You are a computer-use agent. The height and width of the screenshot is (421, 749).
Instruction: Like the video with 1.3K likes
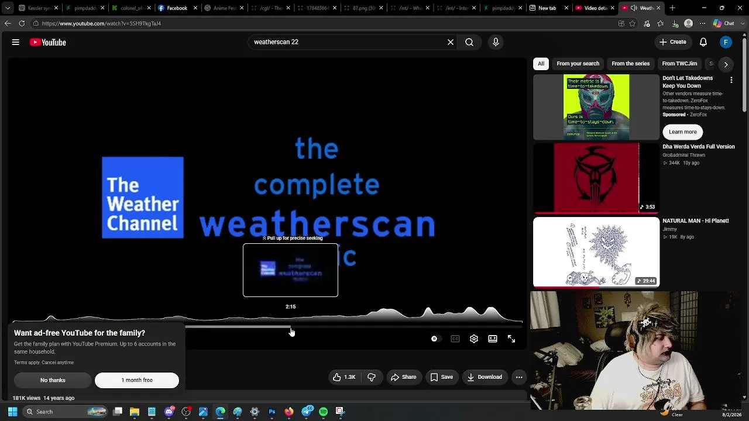coord(344,377)
